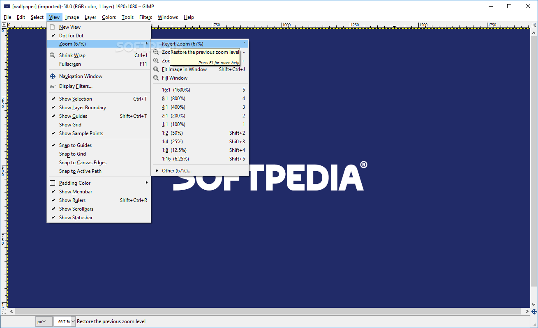Click the ruler origin corner button

pos(3,25)
